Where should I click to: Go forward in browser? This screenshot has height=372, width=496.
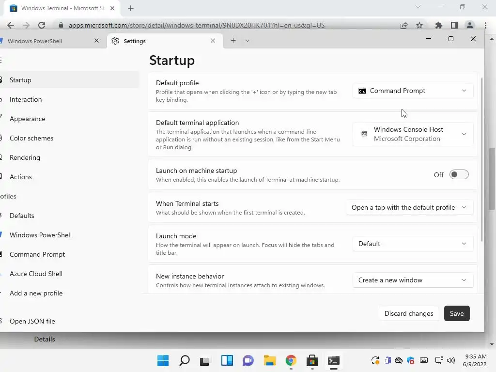(26, 25)
